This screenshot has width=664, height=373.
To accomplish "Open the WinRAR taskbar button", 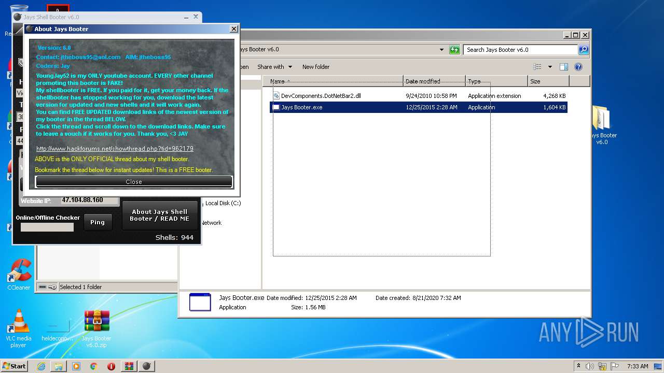I will pos(129,366).
